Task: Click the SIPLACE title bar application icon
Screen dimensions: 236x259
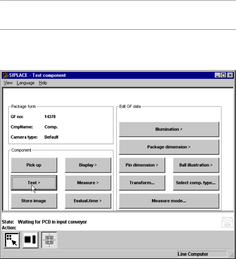Action: pyautogui.click(x=5, y=75)
